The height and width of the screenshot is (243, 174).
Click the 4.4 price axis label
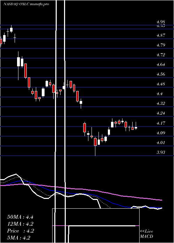click(x=160, y=94)
